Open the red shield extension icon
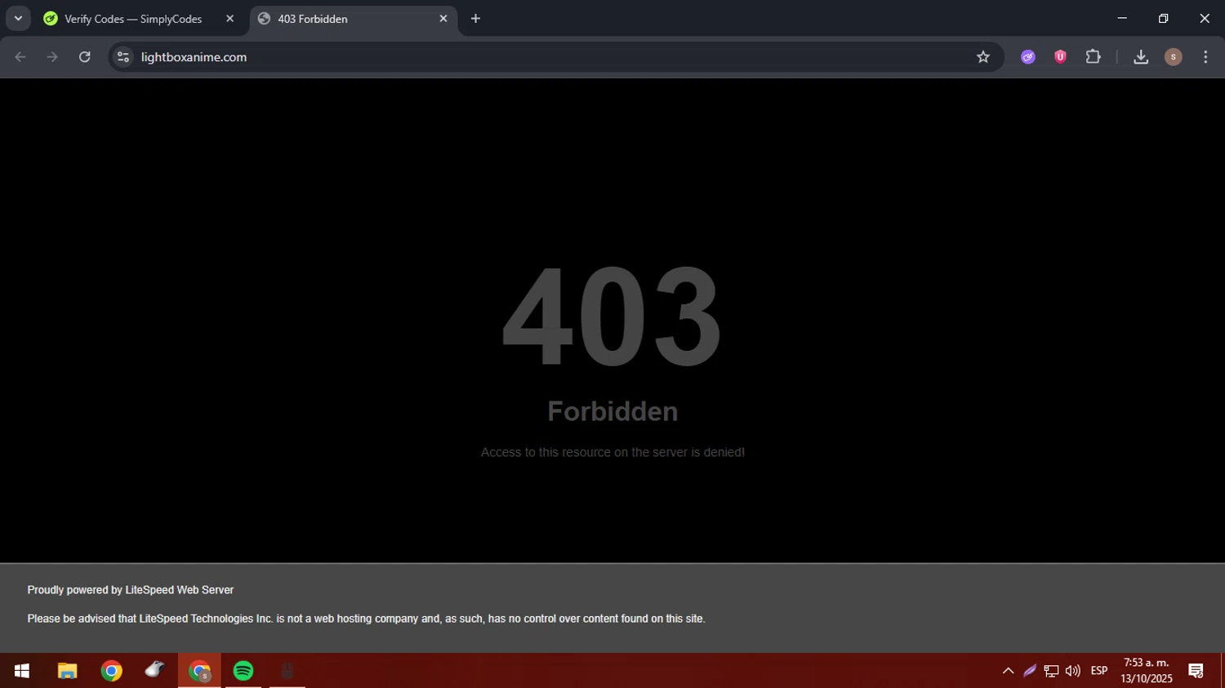This screenshot has width=1225, height=688. [x=1060, y=57]
